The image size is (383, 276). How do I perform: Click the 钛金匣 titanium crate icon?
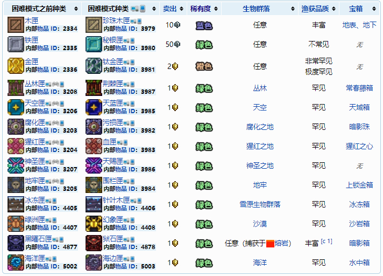coord(94,66)
